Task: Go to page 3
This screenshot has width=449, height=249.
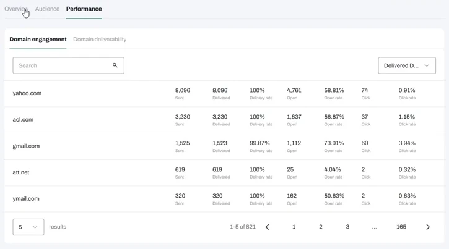Action: coord(347,227)
